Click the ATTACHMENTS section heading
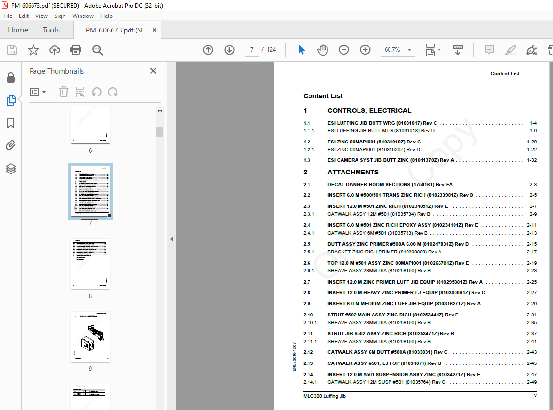This screenshot has height=410, width=553. [x=353, y=172]
